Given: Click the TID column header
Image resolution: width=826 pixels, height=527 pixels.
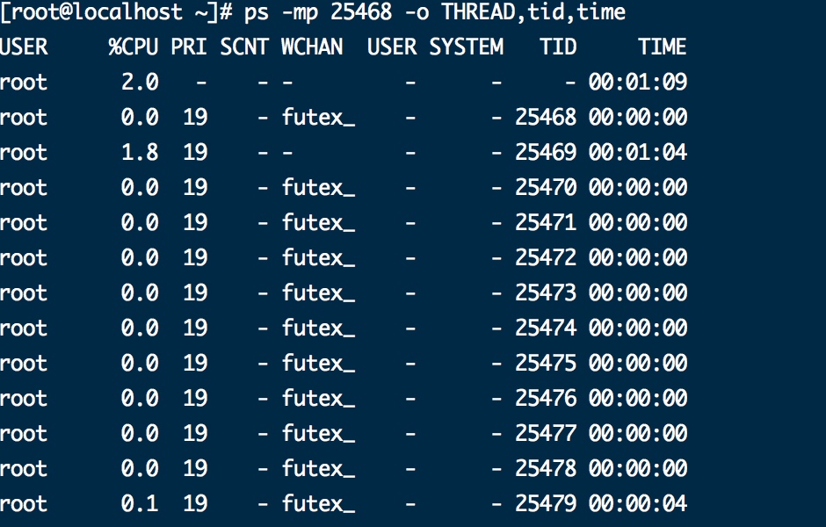Looking at the screenshot, I should 558,47.
